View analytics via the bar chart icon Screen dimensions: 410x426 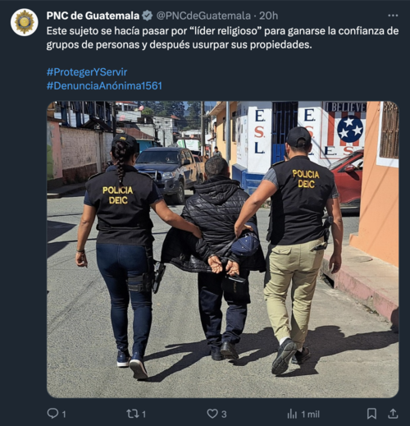(292, 414)
